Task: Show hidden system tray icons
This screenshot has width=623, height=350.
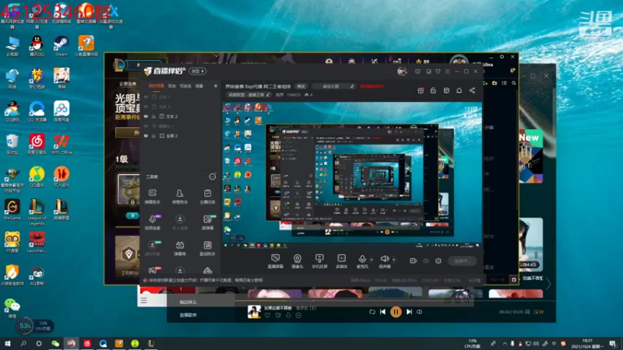Action: (x=505, y=343)
